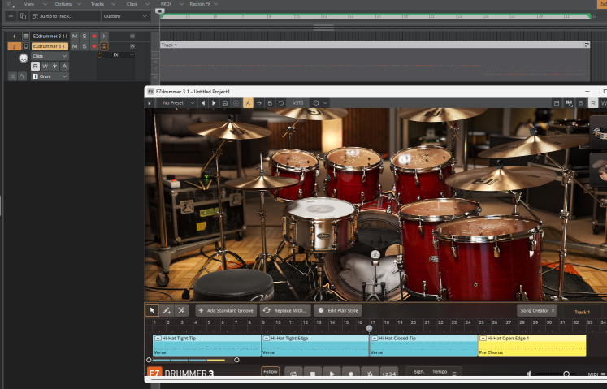
Task: Open the plugin keyboard icon near S
Action: 569,103
